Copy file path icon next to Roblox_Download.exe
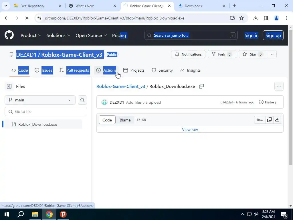The height and width of the screenshot is (220, 293). pos(201,86)
